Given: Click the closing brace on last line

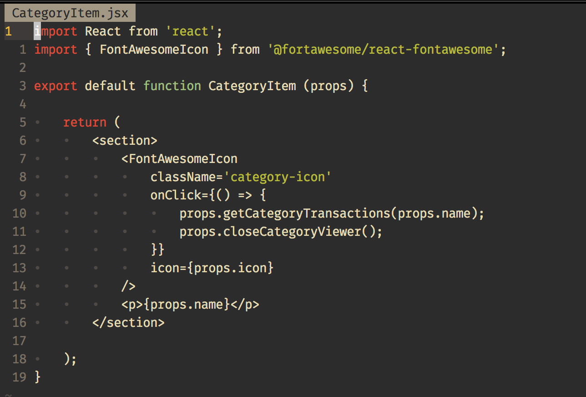Looking at the screenshot, I should tap(38, 377).
